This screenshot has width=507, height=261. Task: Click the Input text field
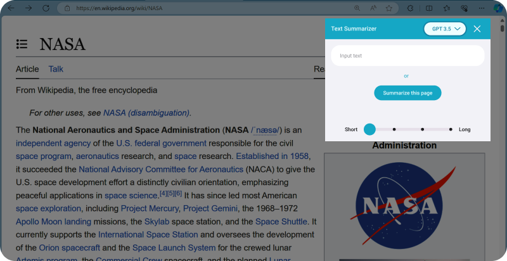[x=408, y=56]
